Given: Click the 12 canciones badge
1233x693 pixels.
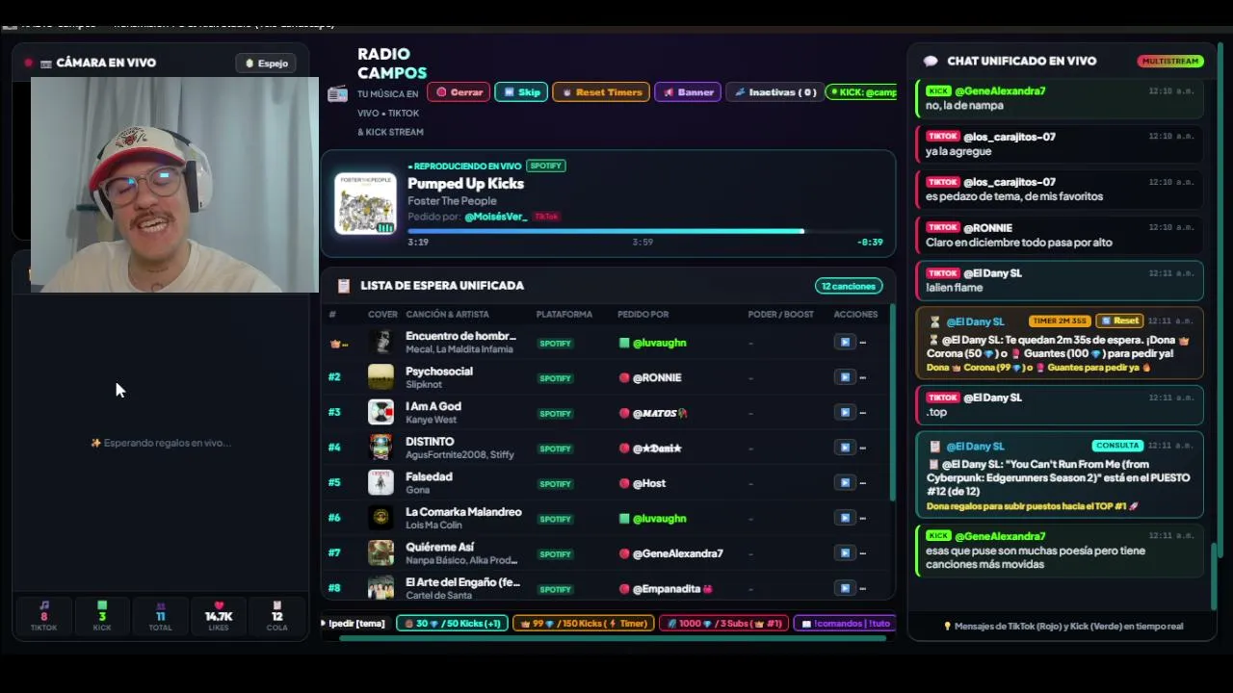Looking at the screenshot, I should [x=849, y=286].
